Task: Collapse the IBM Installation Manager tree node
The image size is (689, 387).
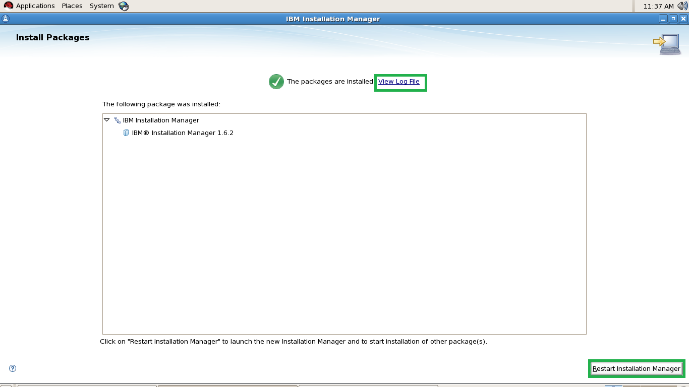Action: [x=106, y=120]
